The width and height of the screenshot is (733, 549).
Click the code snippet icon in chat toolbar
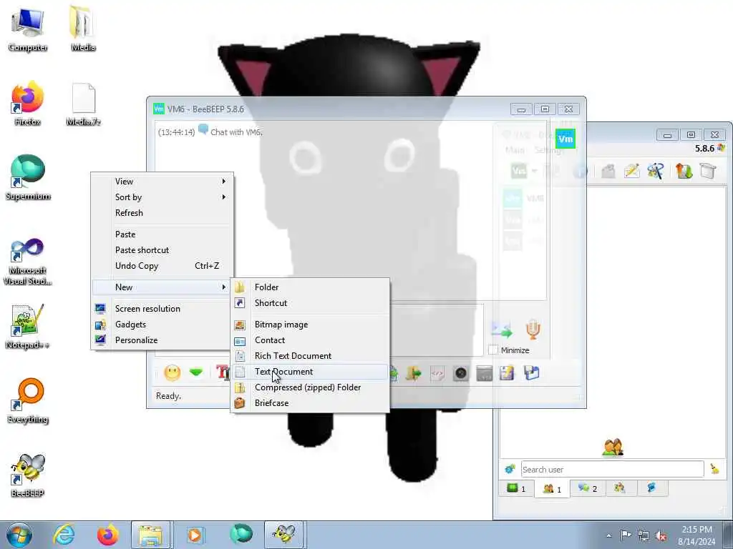pos(437,373)
